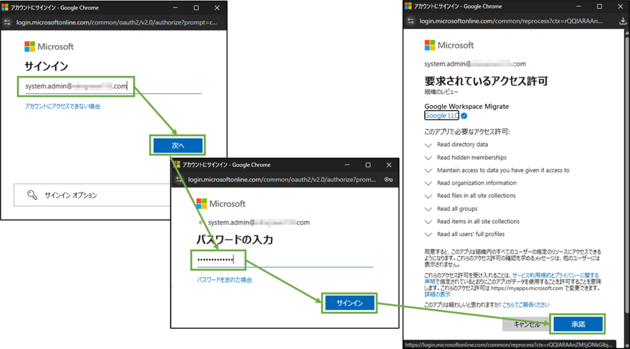Click the キャンセル button

point(526,324)
